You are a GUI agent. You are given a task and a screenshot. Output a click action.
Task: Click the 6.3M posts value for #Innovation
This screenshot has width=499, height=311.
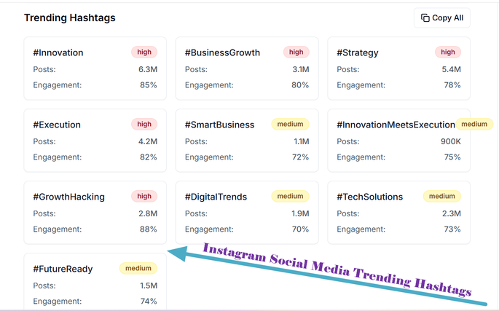[148, 69]
